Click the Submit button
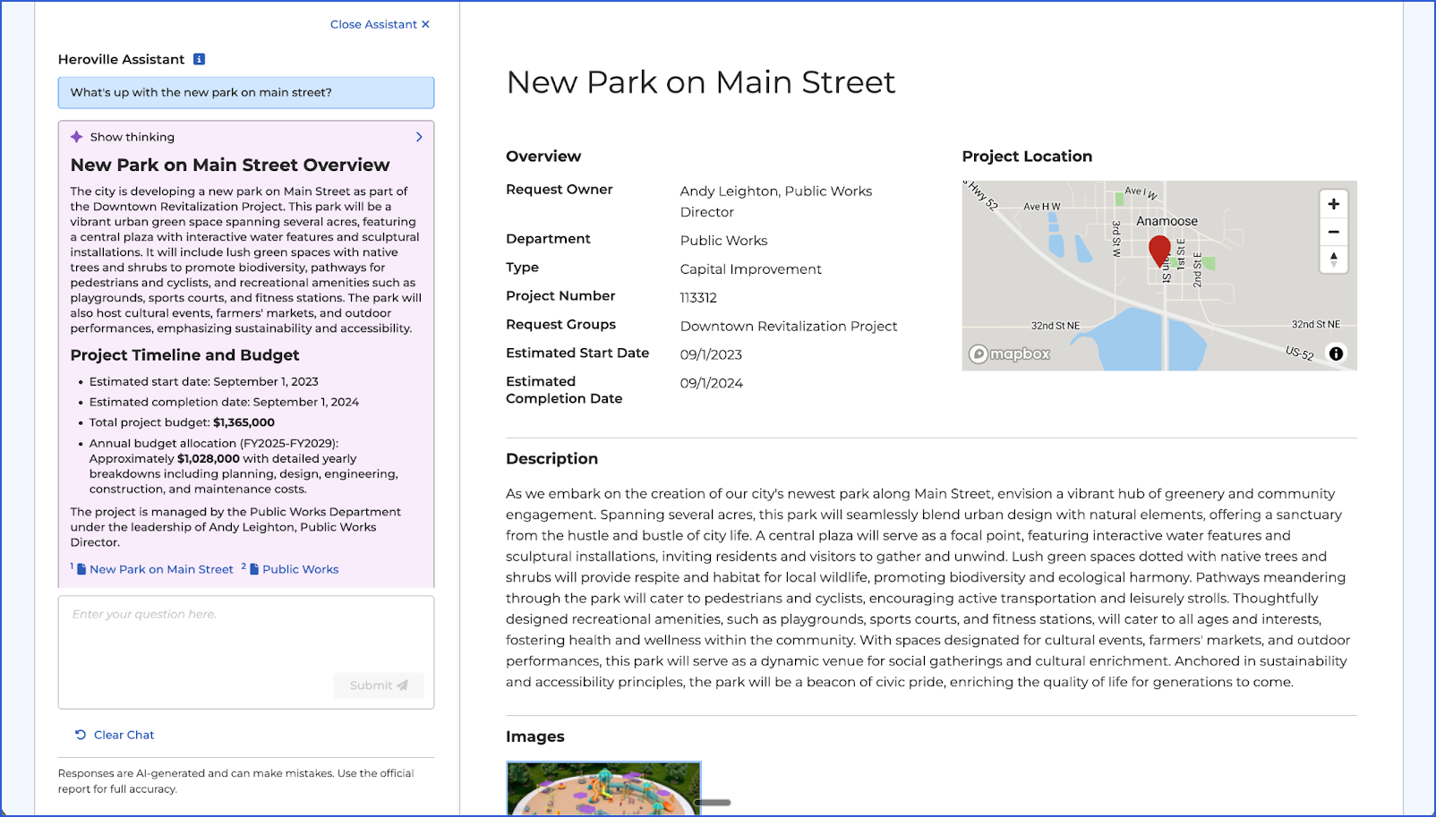This screenshot has width=1436, height=817. [379, 685]
